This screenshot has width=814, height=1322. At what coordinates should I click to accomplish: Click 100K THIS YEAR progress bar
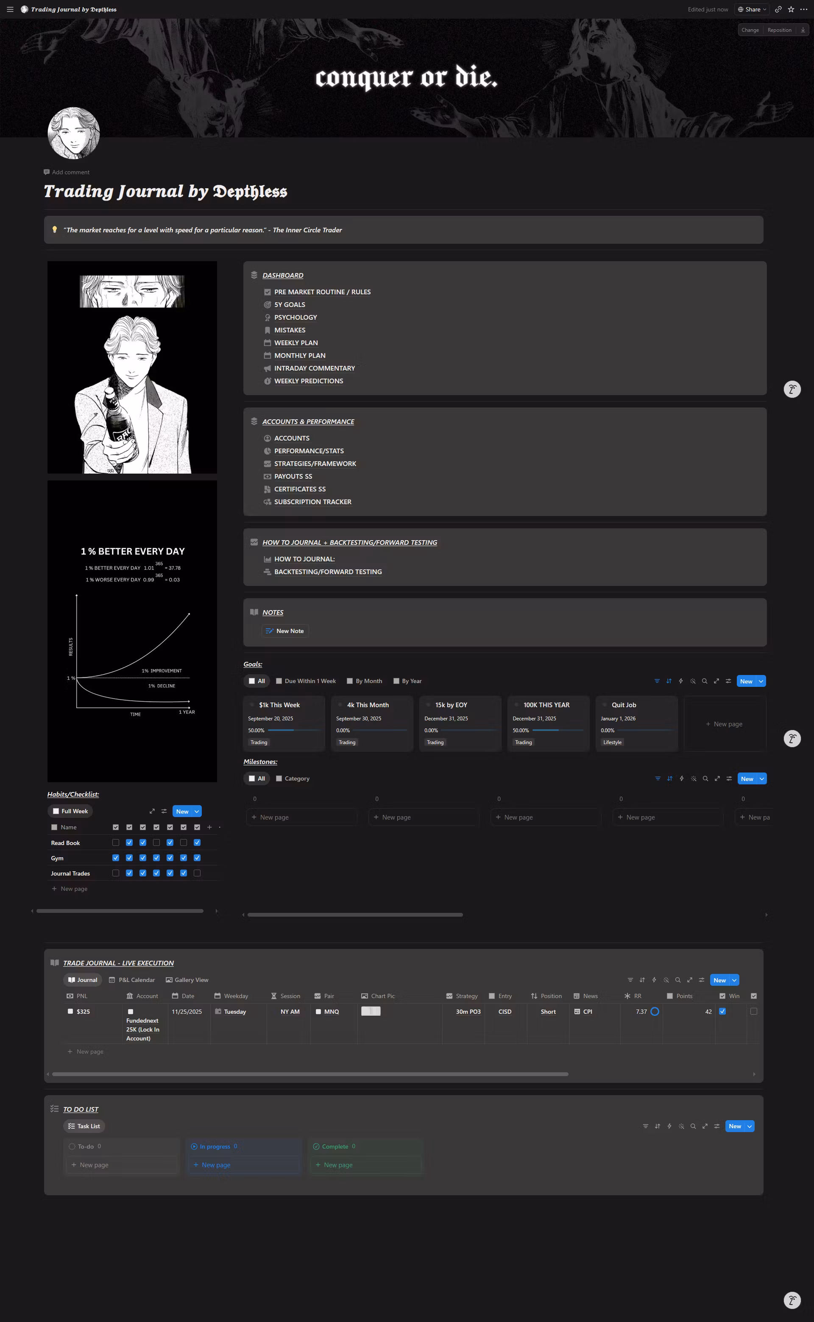coord(558,731)
